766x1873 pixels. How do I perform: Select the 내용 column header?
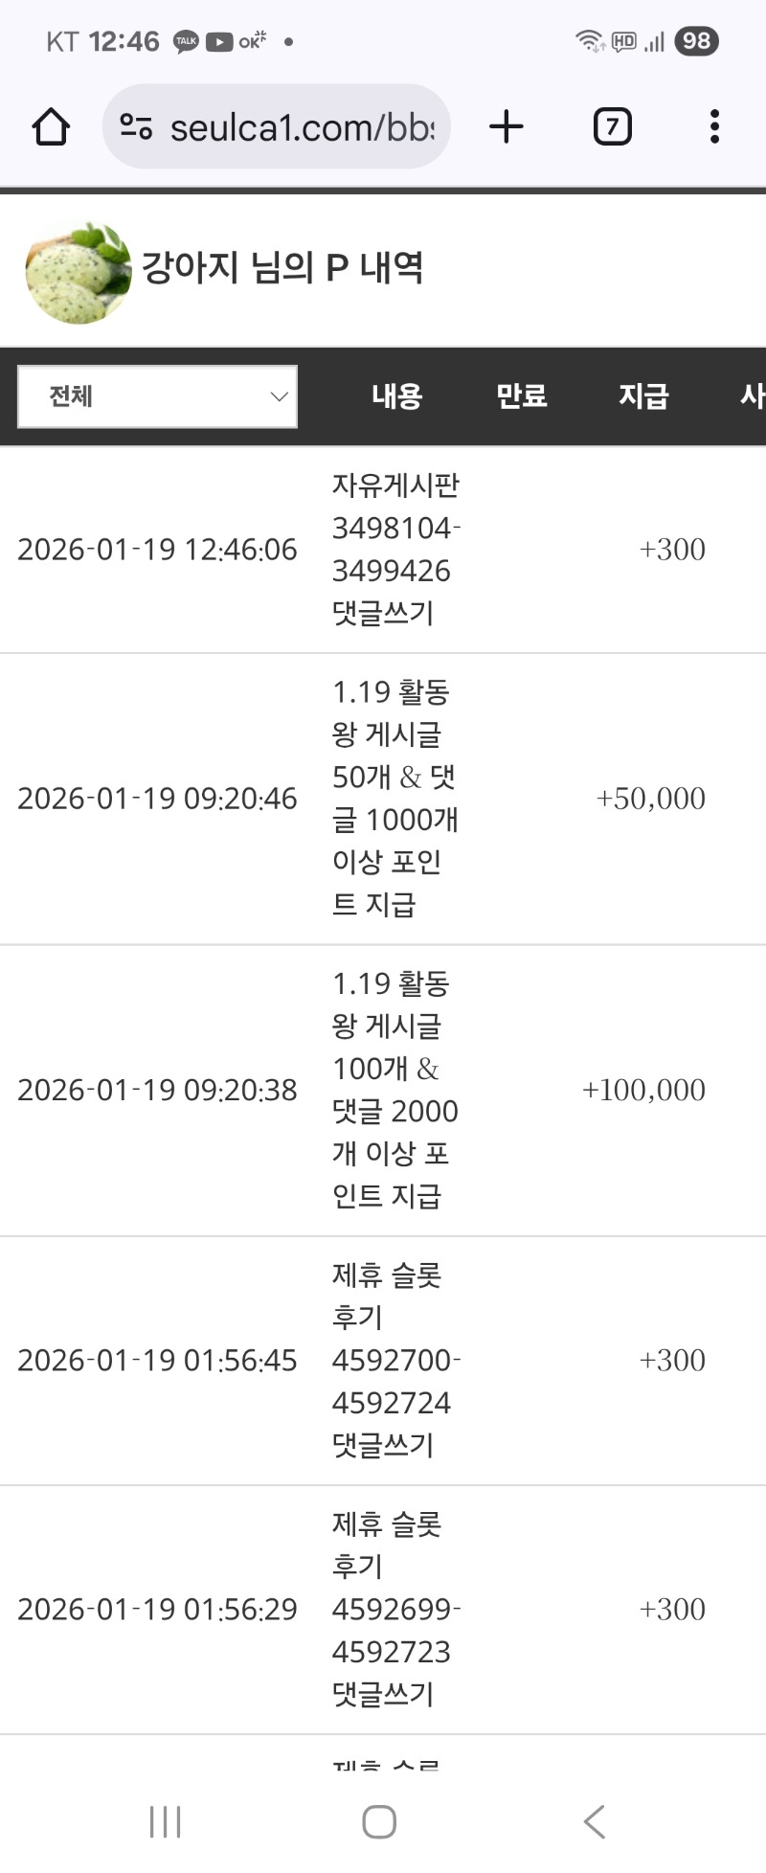click(x=396, y=396)
